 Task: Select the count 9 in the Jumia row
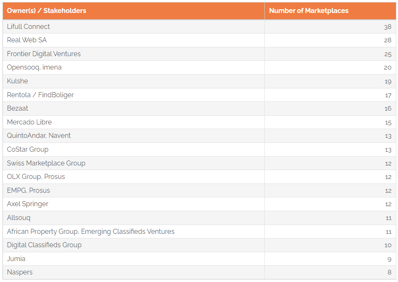tap(390, 260)
